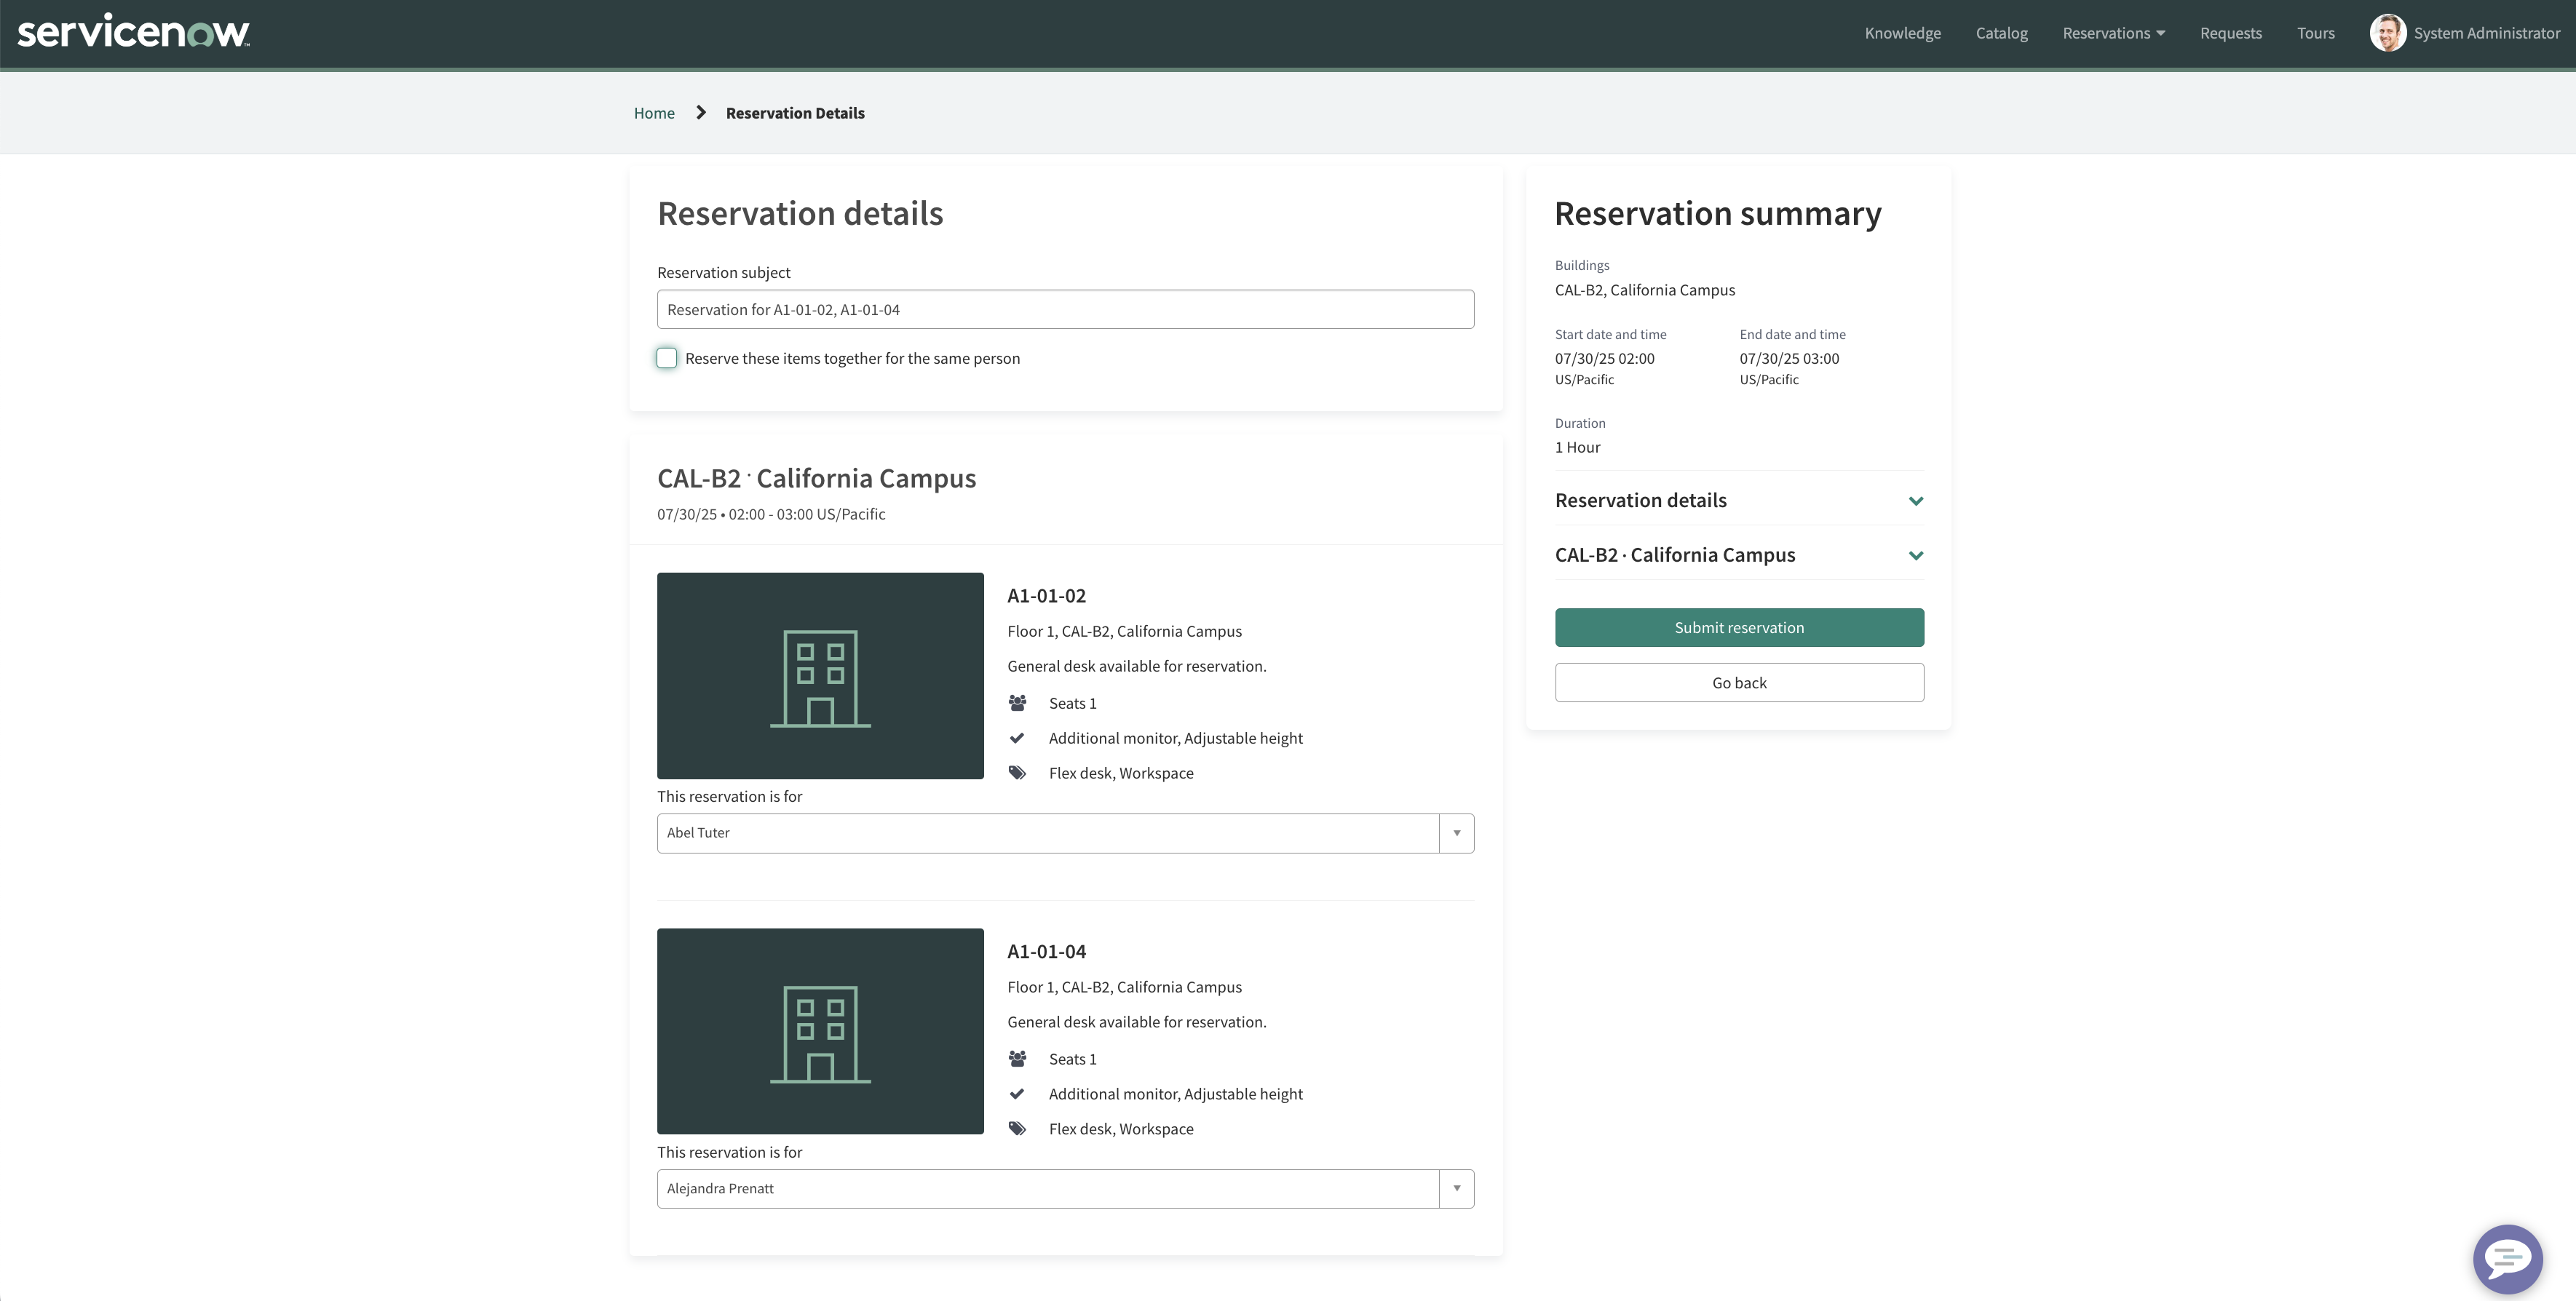Click 07/30/25 • 02:00 - 03:00 US/Pacific text
2576x1301 pixels.
771,514
